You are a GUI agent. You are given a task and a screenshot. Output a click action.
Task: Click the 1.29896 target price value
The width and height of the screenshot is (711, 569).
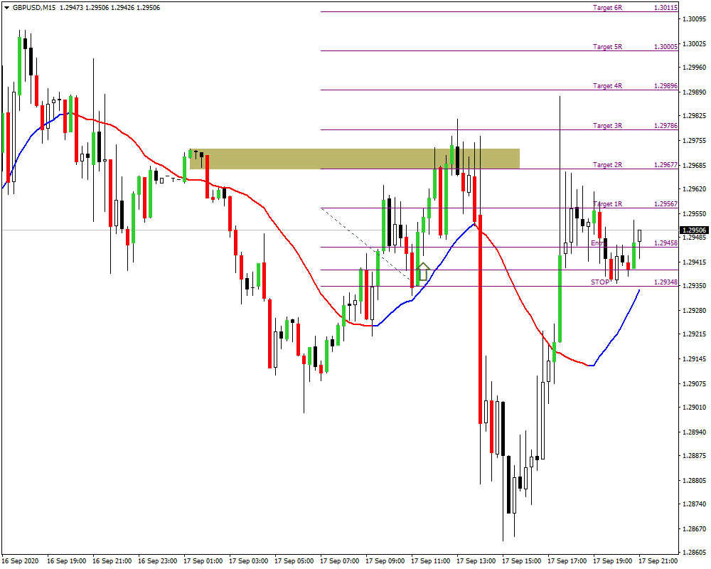665,86
